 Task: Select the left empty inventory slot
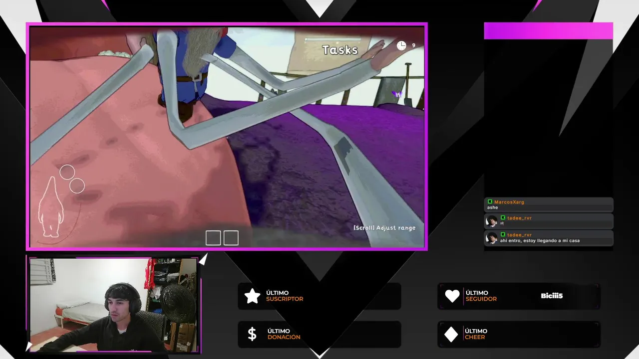coord(213,238)
